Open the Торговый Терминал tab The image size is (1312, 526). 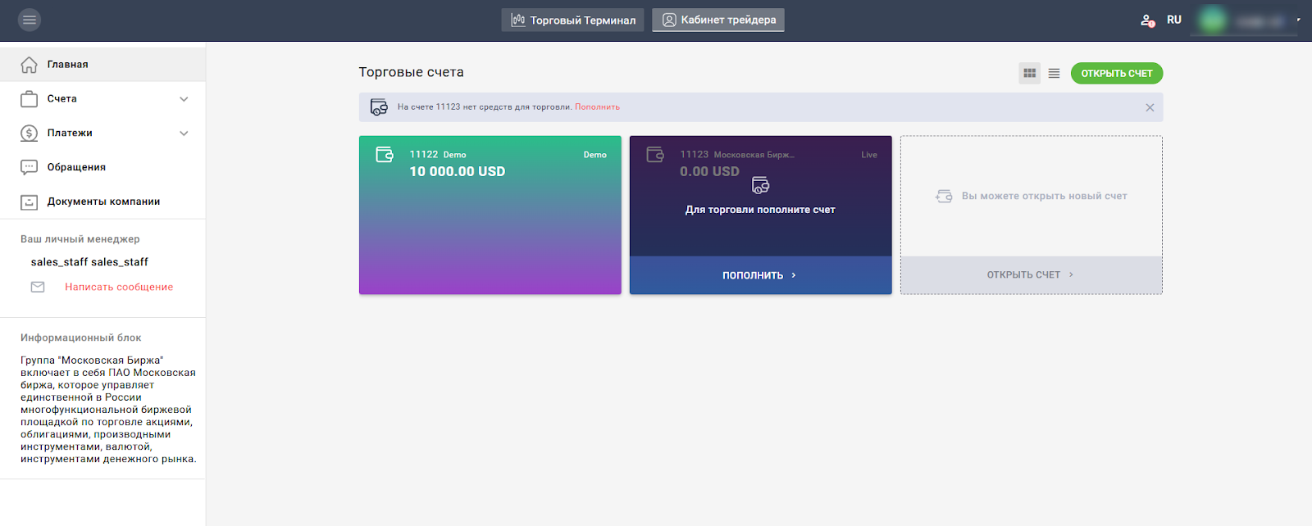click(572, 20)
